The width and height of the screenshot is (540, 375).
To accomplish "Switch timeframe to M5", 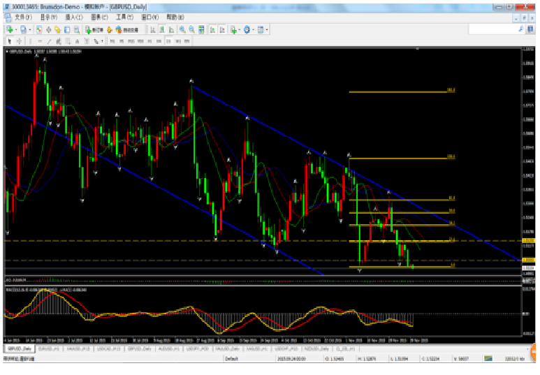I will [122, 41].
